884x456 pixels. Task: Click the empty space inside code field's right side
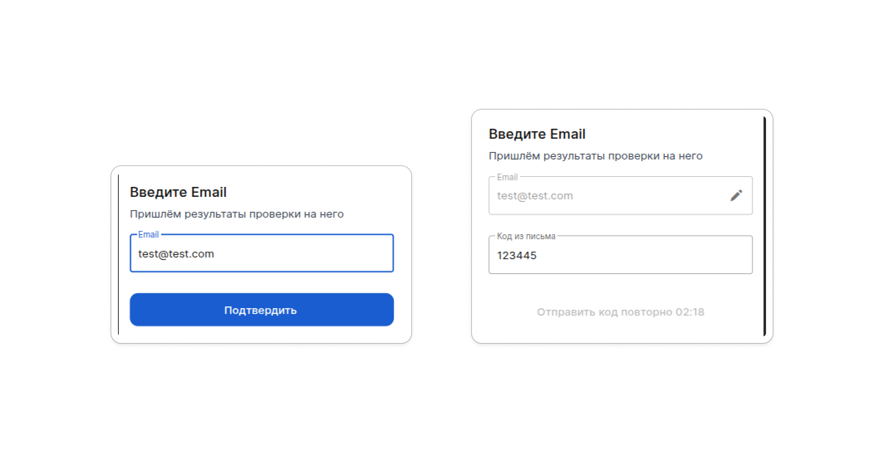[685, 255]
